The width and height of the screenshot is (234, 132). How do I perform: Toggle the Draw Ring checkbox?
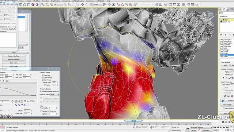[43, 75]
